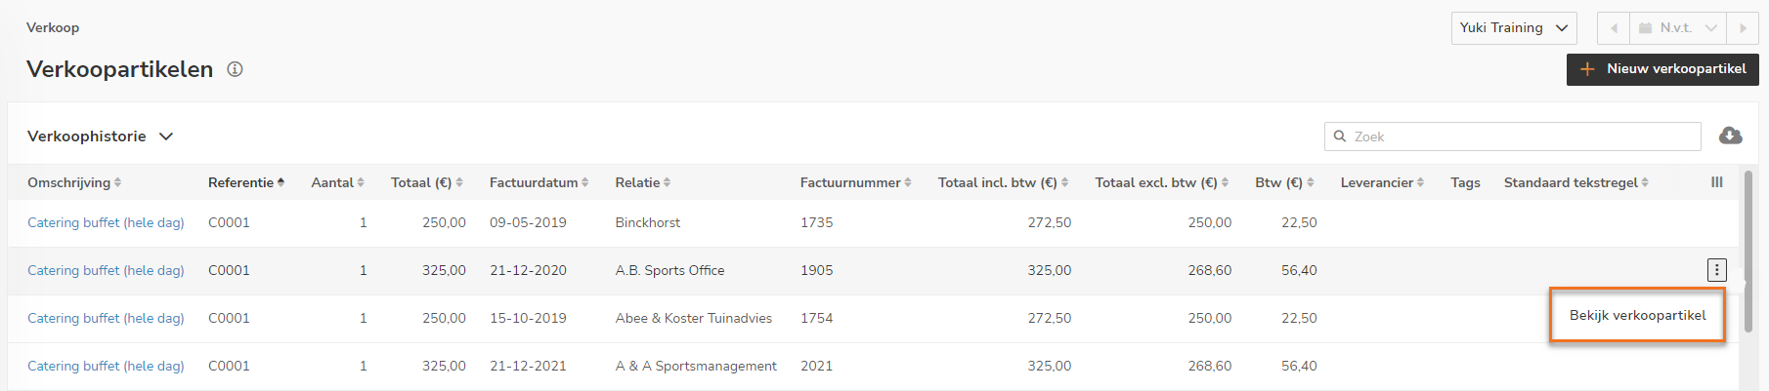Open Catering buffet link for Binckhorst row
1769x391 pixels.
pos(106,222)
